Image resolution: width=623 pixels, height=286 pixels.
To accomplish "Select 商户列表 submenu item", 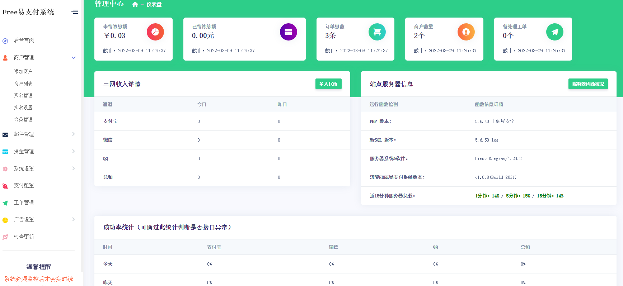I will (x=23, y=84).
